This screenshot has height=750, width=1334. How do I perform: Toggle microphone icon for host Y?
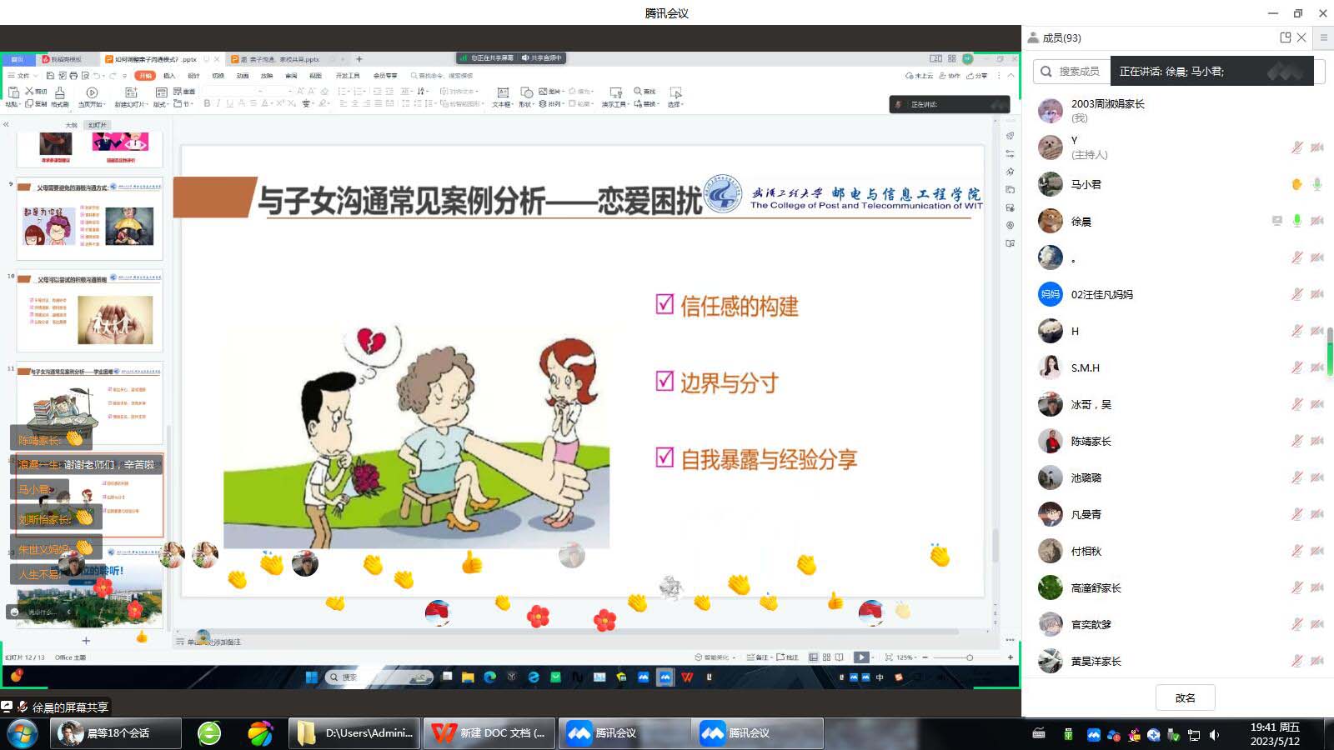coord(1296,147)
